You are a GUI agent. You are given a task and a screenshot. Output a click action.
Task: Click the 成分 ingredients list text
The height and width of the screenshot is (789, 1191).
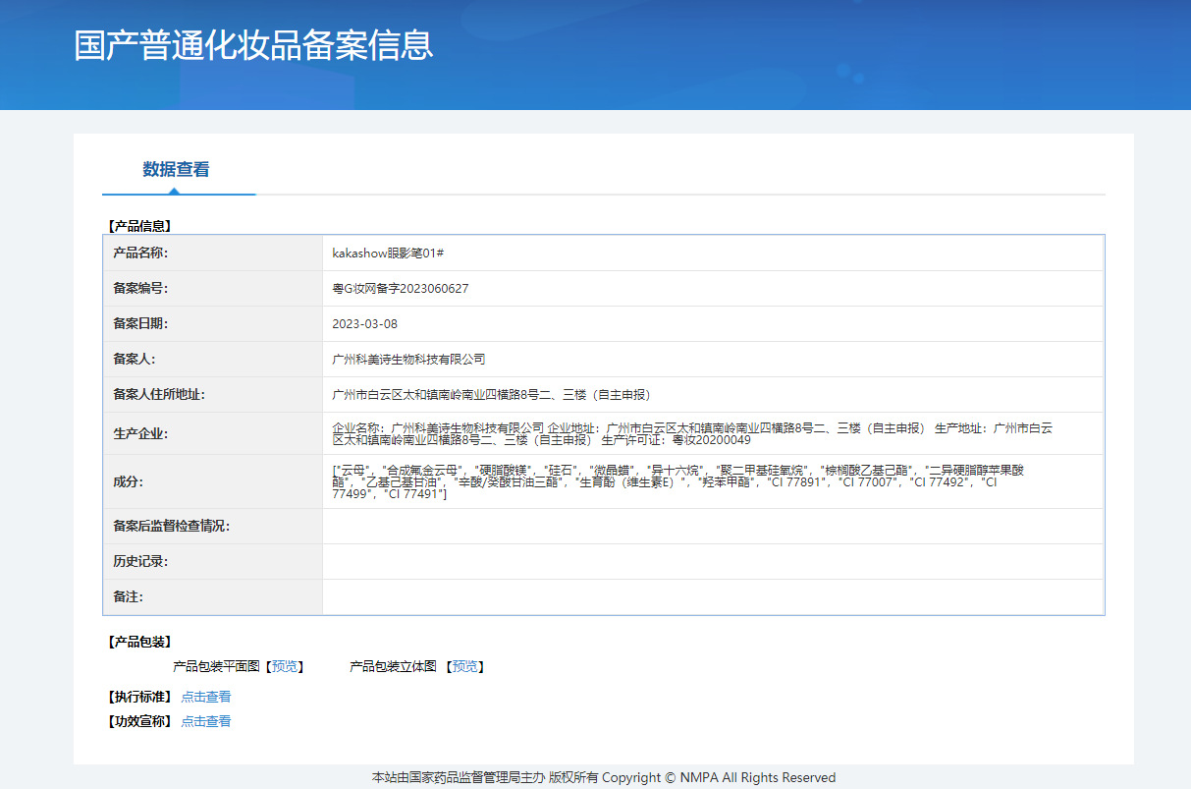click(x=677, y=481)
